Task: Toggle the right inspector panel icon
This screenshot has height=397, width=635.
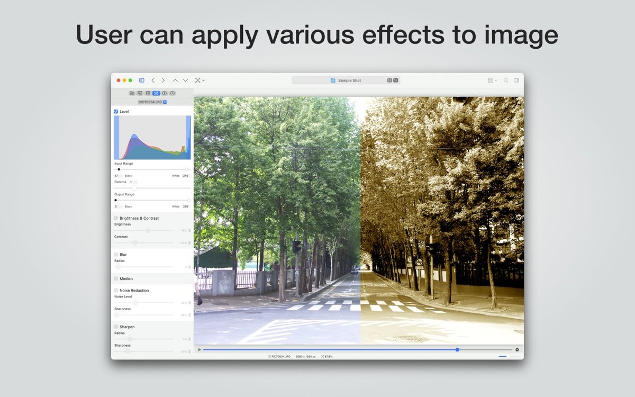Action: (x=516, y=80)
